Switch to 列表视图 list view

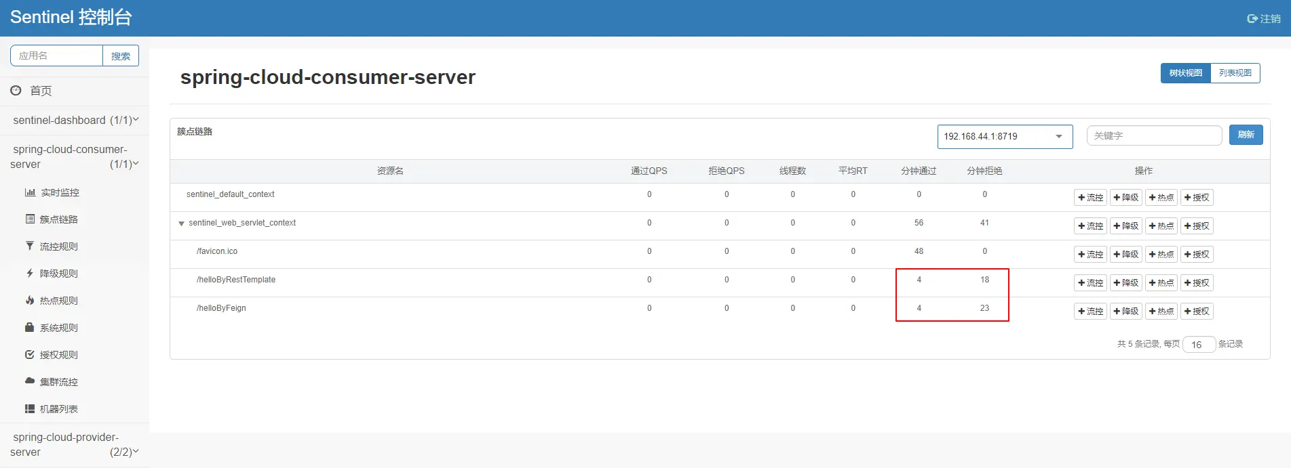(1235, 73)
